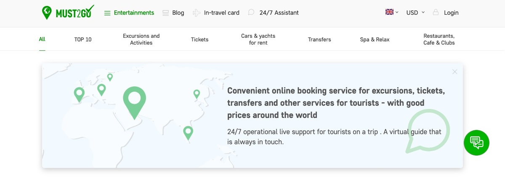The width and height of the screenshot is (505, 178).
Task: Click the Blog newspaper icon
Action: point(165,13)
